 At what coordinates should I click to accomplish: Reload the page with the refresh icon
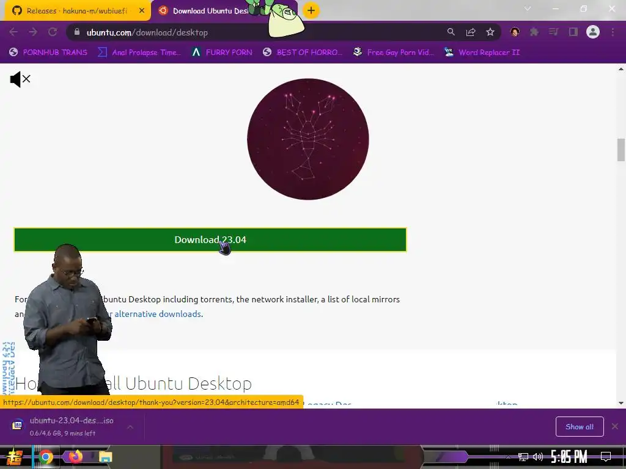[53, 32]
